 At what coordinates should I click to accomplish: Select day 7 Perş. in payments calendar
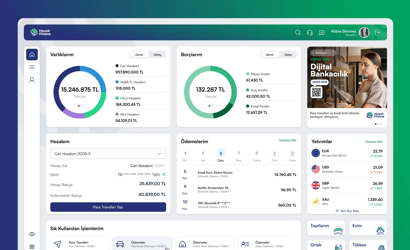coord(239,156)
